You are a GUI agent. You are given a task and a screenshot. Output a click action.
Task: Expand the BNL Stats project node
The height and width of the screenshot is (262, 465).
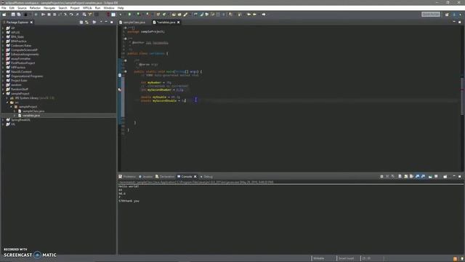pyautogui.click(x=3, y=37)
